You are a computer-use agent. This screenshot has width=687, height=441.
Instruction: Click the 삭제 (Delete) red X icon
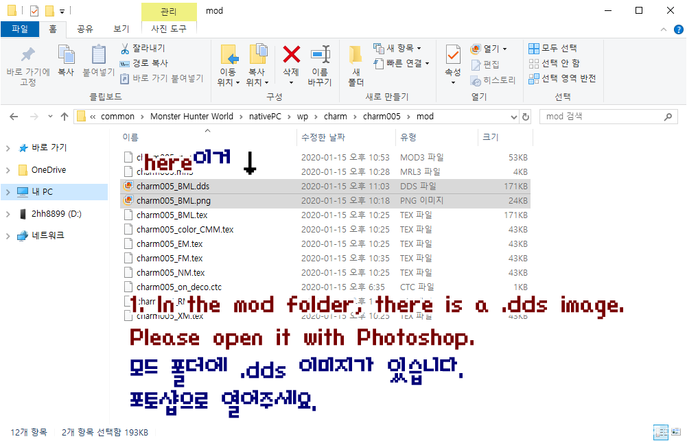(292, 55)
